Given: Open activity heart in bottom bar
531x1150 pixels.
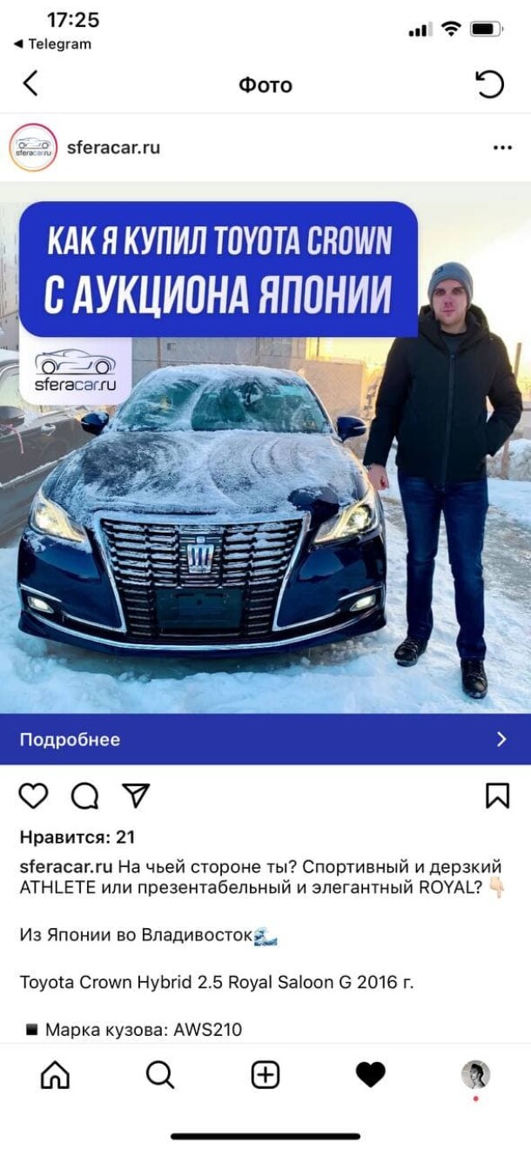Looking at the screenshot, I should [371, 1075].
